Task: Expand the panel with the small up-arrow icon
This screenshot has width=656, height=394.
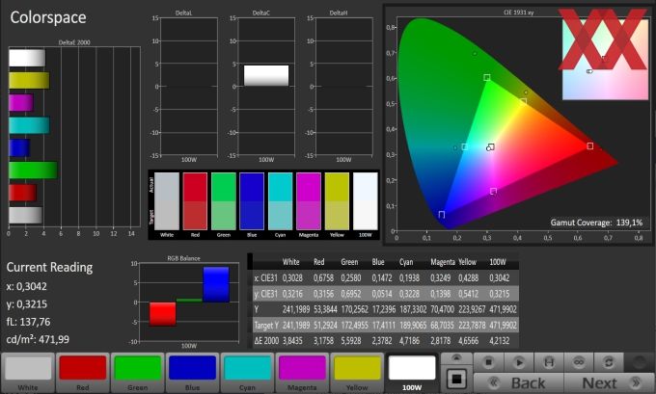Action: click(x=456, y=358)
